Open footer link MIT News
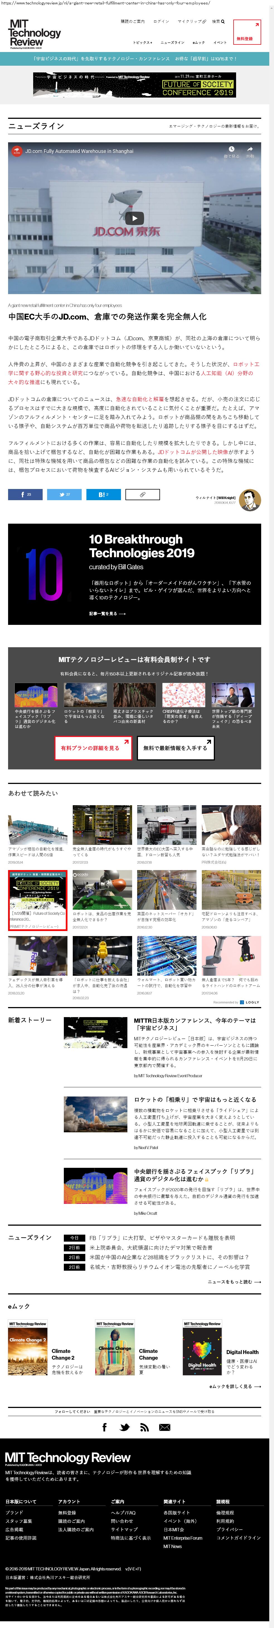The height and width of the screenshot is (1628, 274). (x=173, y=1546)
